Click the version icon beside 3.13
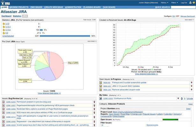 coord(4,24)
